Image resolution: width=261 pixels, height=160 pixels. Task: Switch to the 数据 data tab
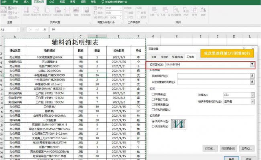[62, 2]
